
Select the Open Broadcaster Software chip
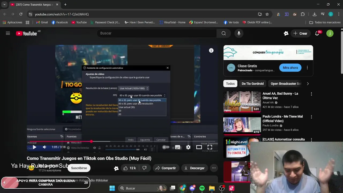(286, 84)
